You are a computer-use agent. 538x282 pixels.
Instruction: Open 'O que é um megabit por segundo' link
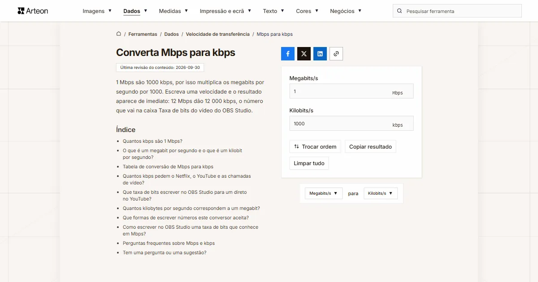(x=182, y=154)
